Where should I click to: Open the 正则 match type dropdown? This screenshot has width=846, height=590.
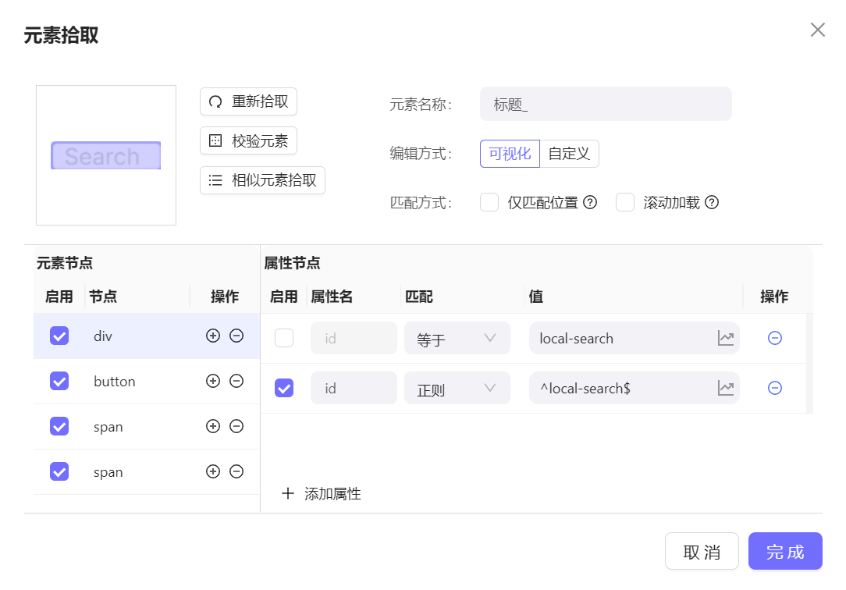(x=457, y=388)
